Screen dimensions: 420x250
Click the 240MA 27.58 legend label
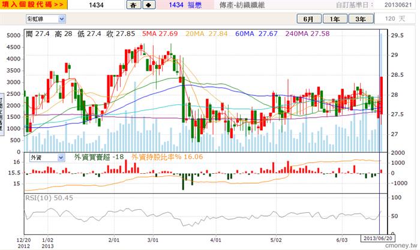click(x=307, y=34)
